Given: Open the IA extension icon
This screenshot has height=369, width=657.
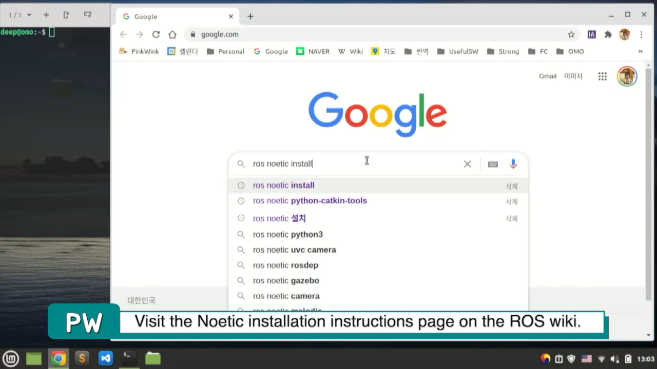Looking at the screenshot, I should pyautogui.click(x=592, y=34).
